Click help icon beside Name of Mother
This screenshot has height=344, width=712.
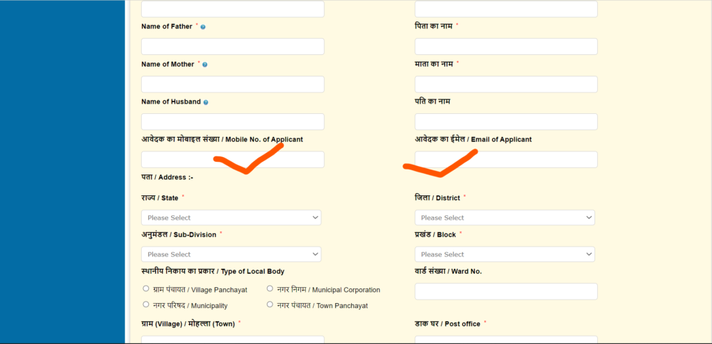click(x=205, y=65)
